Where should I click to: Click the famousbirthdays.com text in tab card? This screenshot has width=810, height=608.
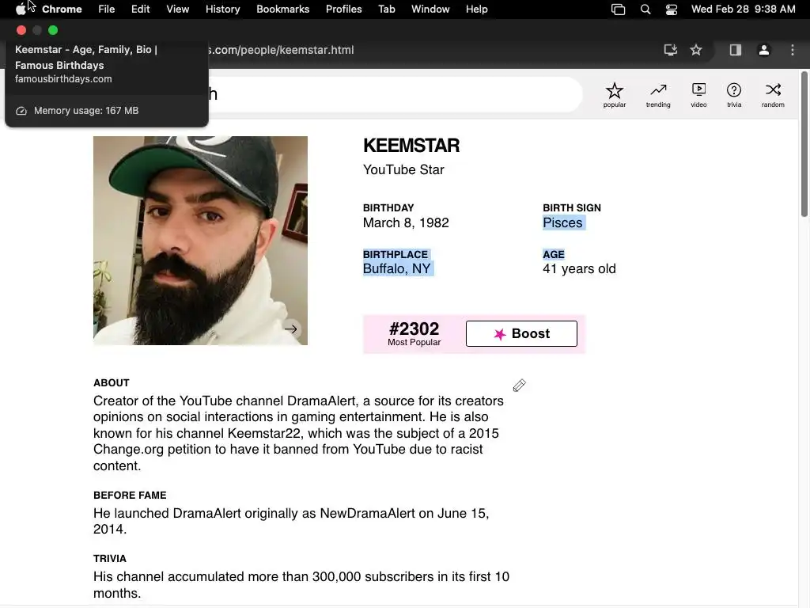[x=63, y=79]
